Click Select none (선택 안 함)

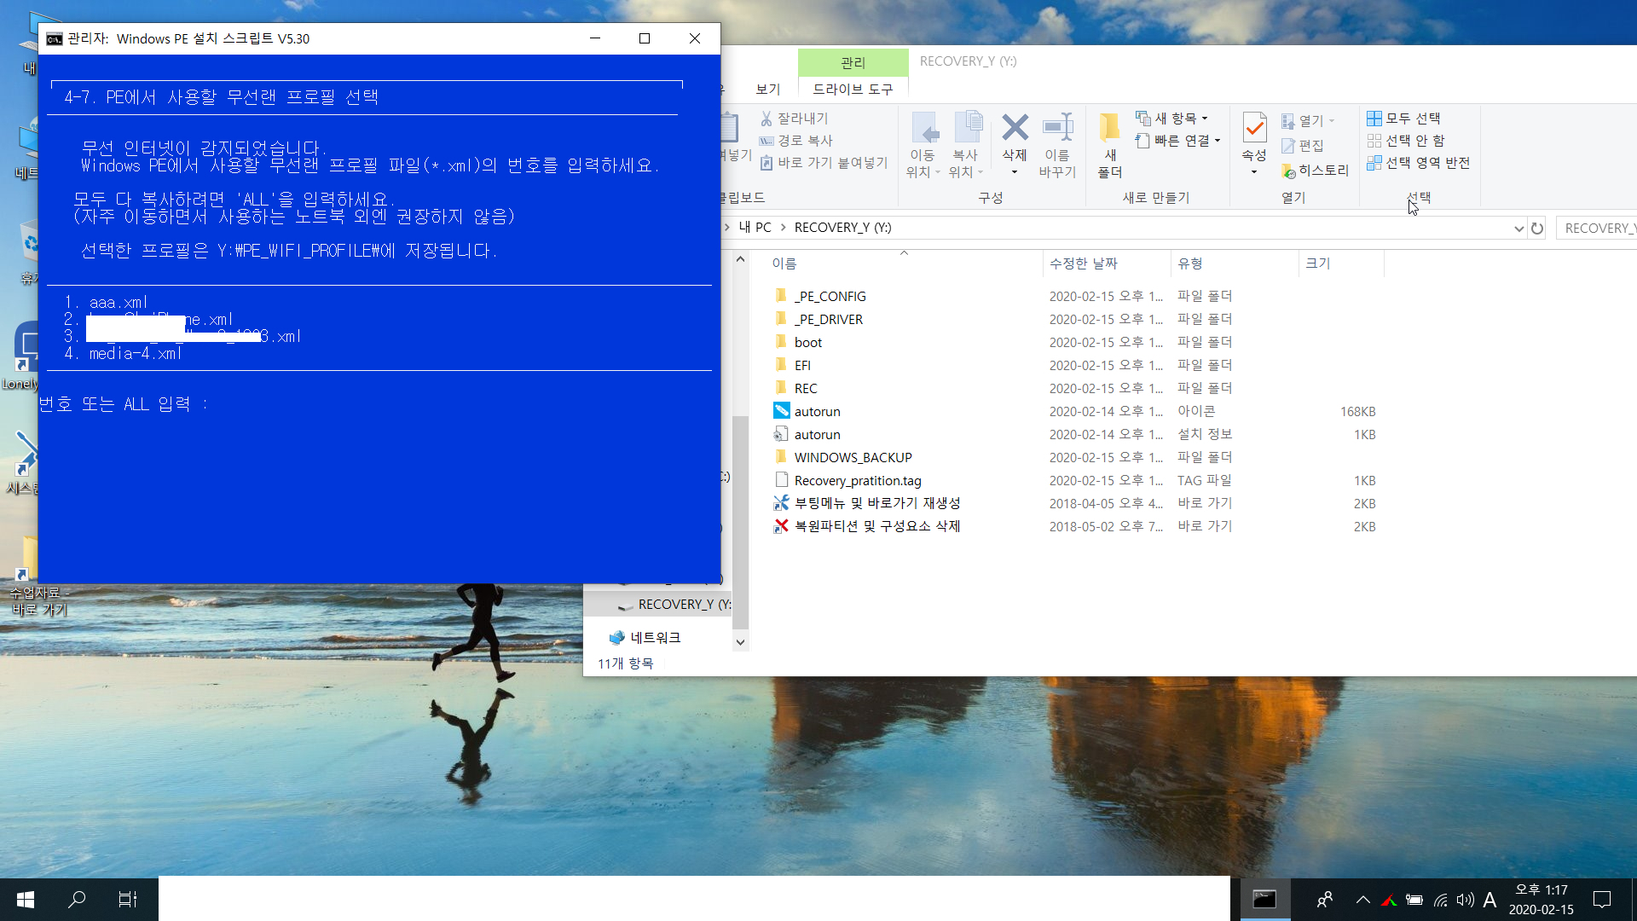coord(1405,141)
